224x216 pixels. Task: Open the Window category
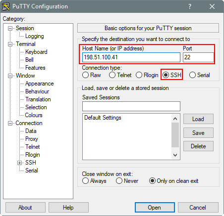point(25,76)
